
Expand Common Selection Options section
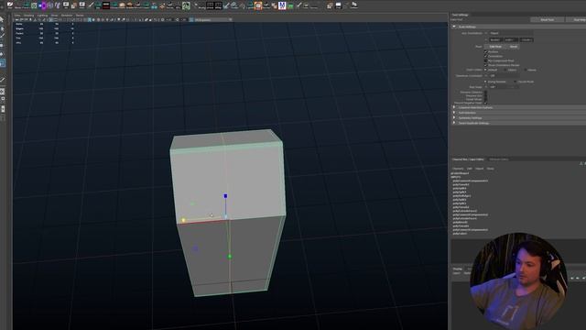[454, 107]
